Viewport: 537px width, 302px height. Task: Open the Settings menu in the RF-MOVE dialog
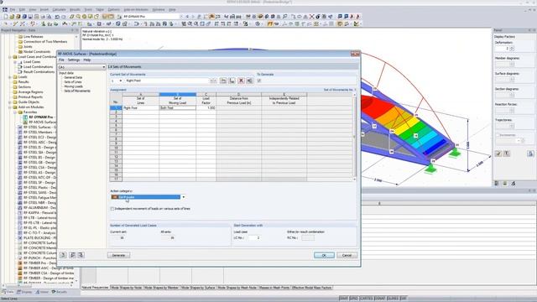click(x=74, y=60)
